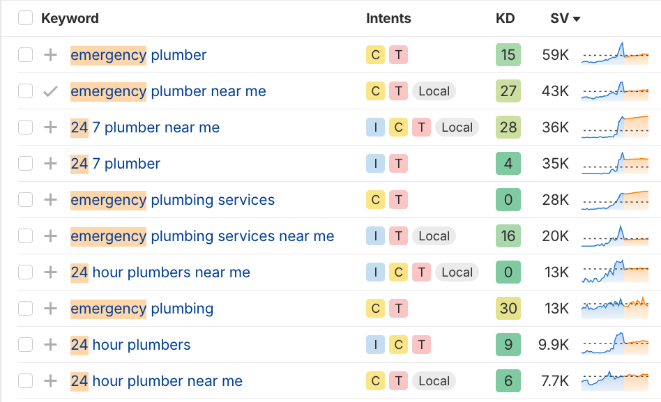Click the plus icon next to emergency plumber

50,54
